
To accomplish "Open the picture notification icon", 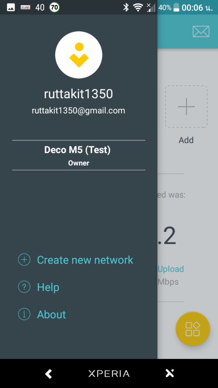I will point(11,8).
